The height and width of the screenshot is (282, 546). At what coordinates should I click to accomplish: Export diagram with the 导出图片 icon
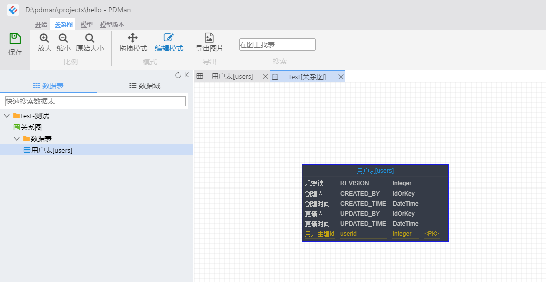click(209, 38)
